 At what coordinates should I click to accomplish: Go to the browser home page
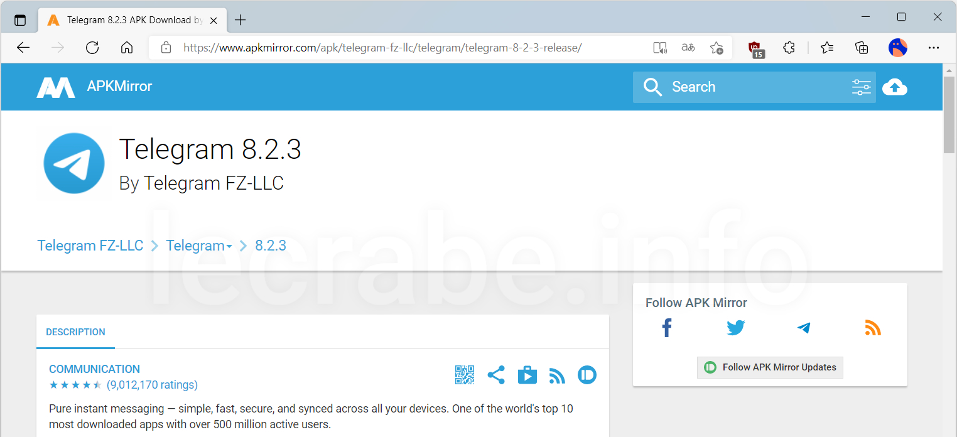pos(127,48)
